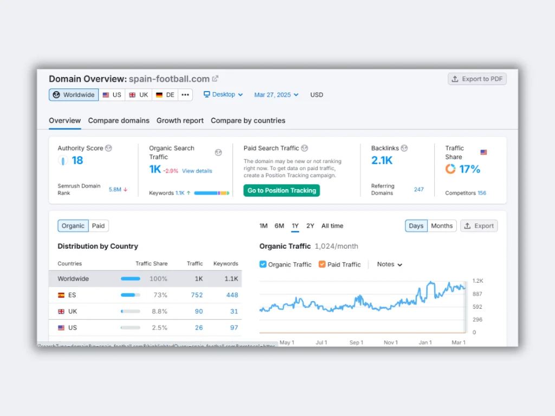The height and width of the screenshot is (416, 555).
Task: Open UK keywords value 31
Action: tap(234, 311)
